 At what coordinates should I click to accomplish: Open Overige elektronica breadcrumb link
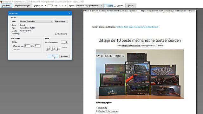pyautogui.click(x=107, y=27)
